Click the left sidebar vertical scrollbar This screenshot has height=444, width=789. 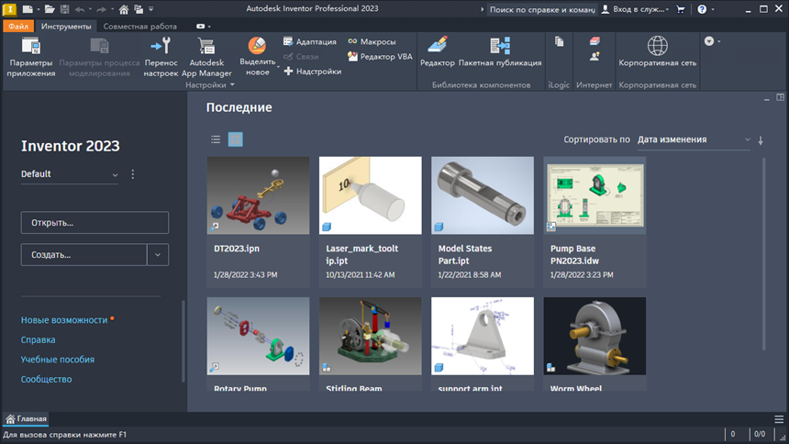tap(183, 341)
